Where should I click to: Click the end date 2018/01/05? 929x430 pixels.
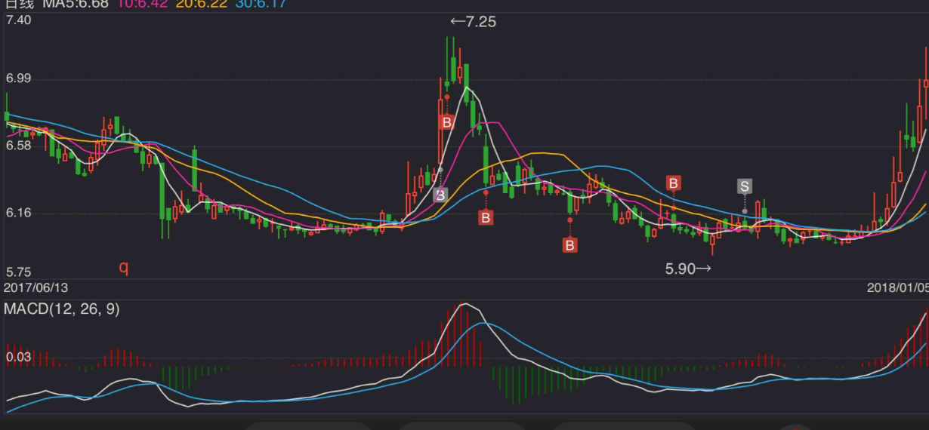tap(897, 287)
